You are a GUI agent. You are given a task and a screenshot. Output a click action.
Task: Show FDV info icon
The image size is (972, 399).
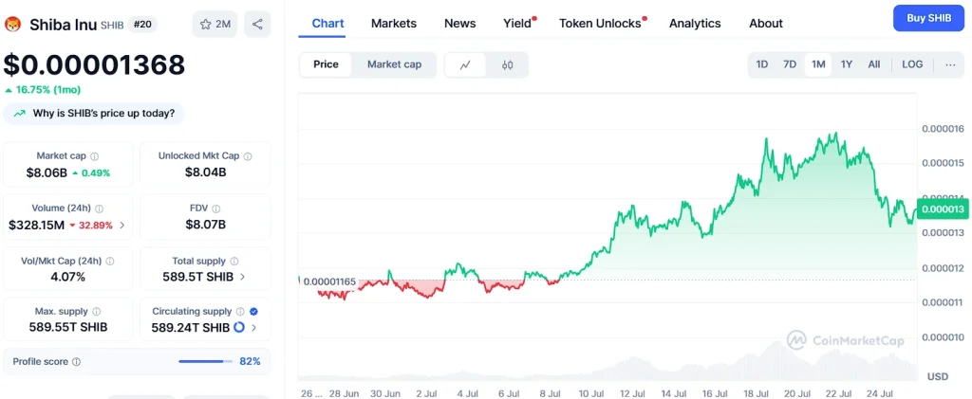215,209
